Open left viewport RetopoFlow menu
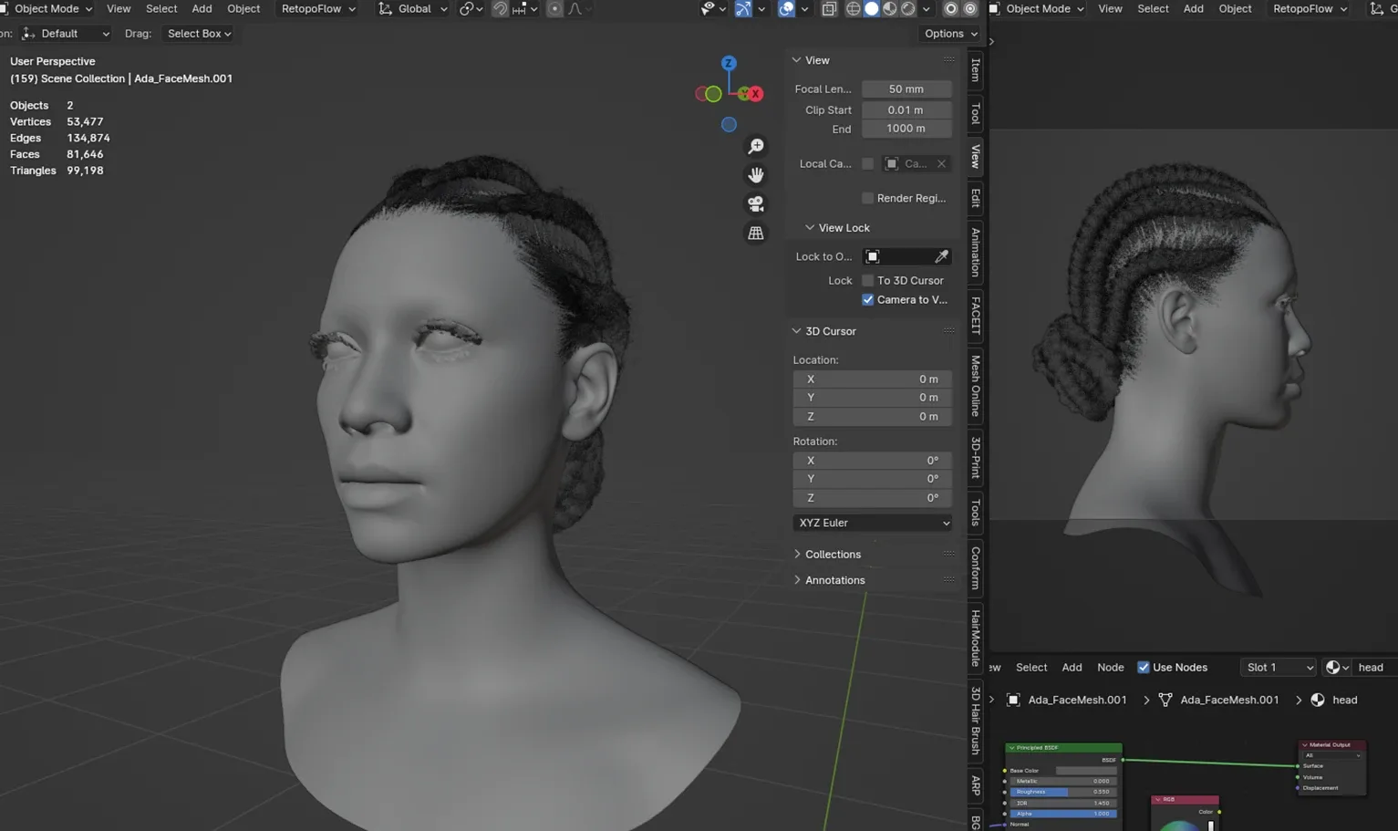Image resolution: width=1398 pixels, height=831 pixels. coord(317,8)
